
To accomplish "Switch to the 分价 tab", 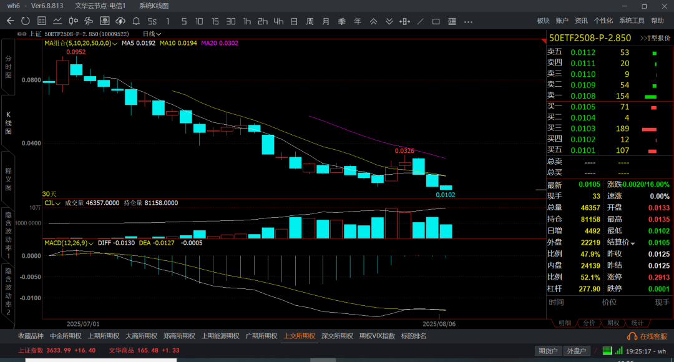I will [x=589, y=323].
